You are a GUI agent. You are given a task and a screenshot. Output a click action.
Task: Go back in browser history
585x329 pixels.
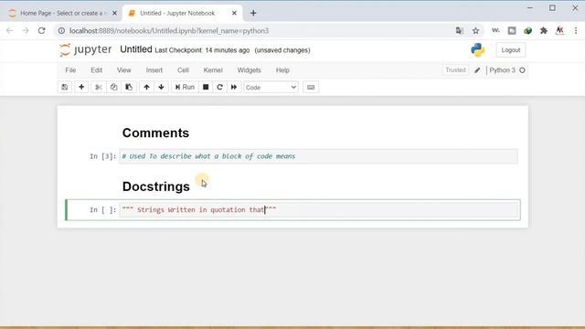point(10,30)
